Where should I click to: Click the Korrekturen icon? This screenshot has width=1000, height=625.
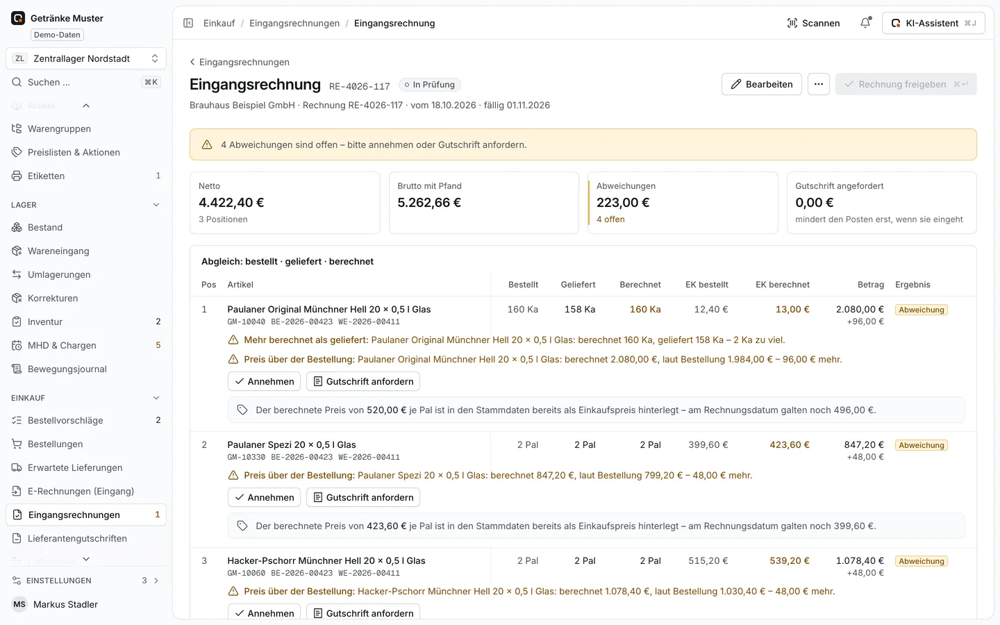(17, 298)
